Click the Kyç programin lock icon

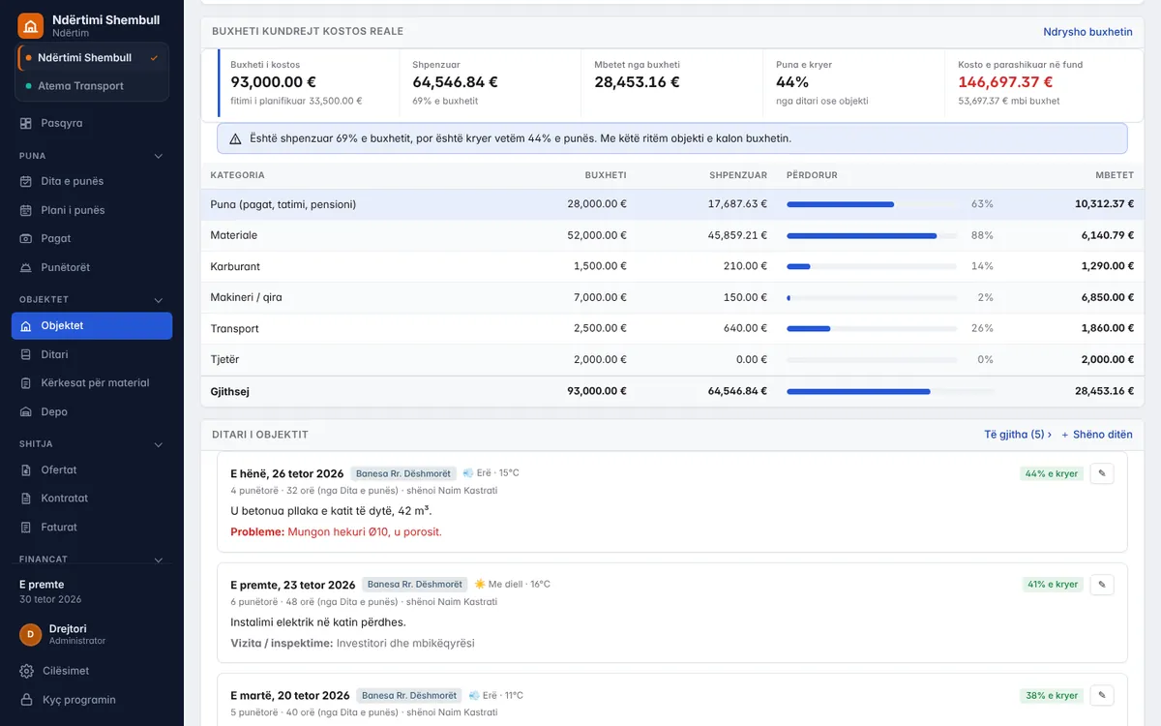click(26, 700)
